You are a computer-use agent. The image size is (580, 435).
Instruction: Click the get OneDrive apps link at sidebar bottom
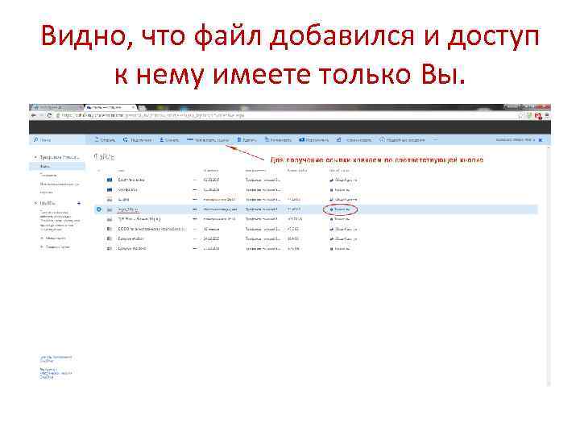[56, 358]
